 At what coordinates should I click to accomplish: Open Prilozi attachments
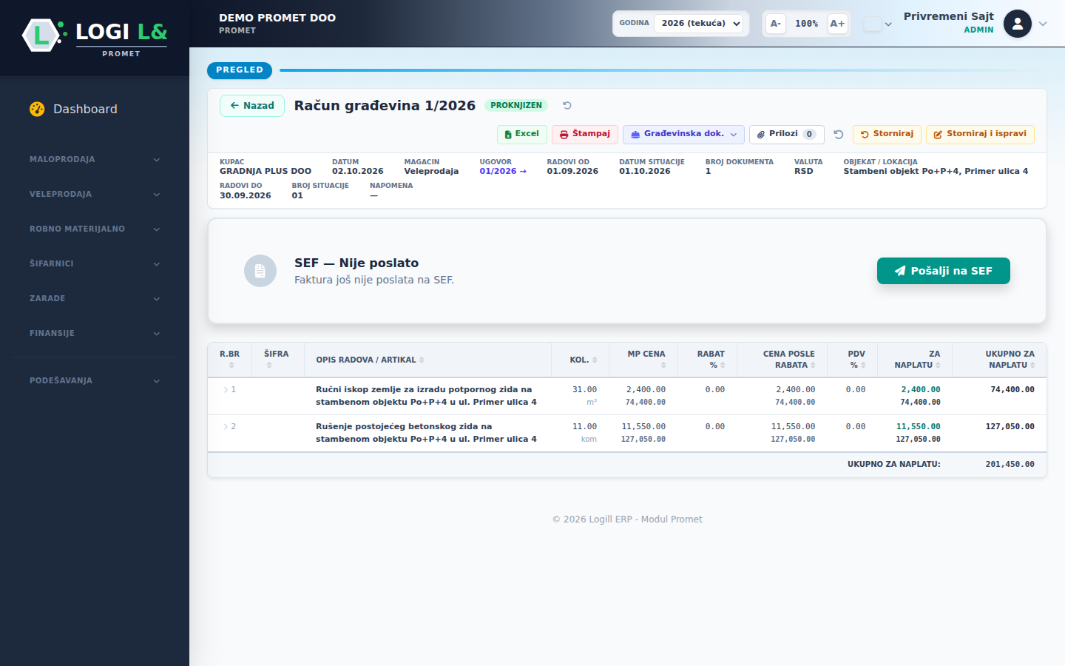point(787,134)
